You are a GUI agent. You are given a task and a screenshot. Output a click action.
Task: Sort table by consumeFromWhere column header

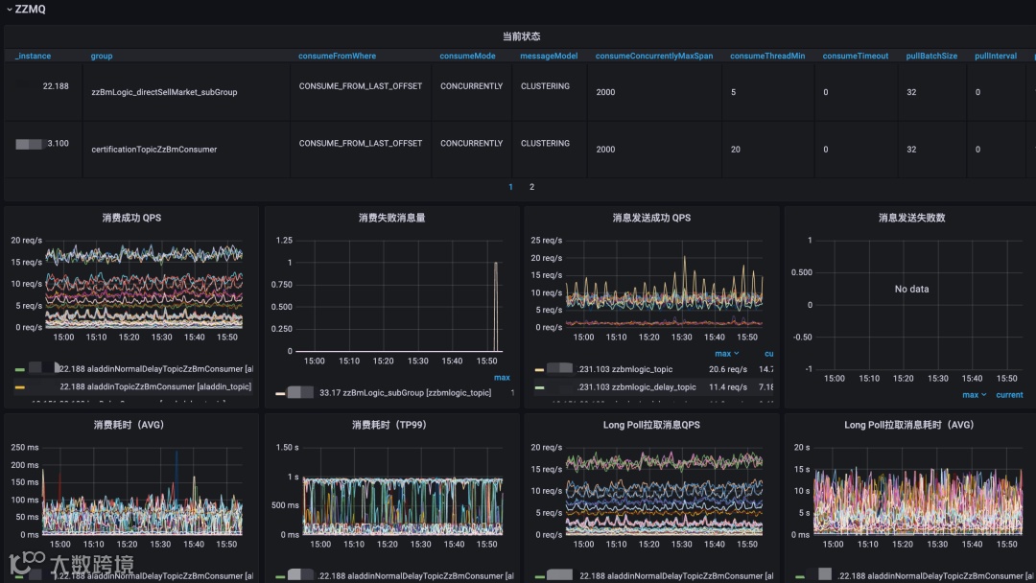pyautogui.click(x=337, y=57)
